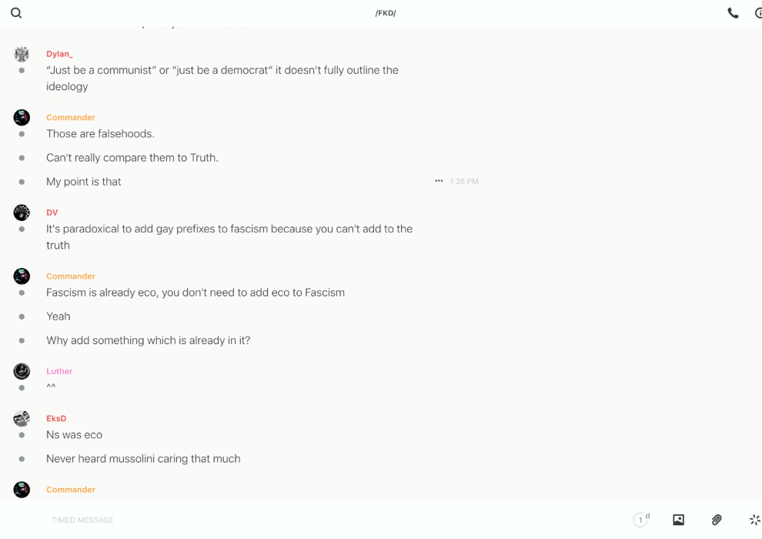
Task: Start a voice call
Action: (x=733, y=13)
